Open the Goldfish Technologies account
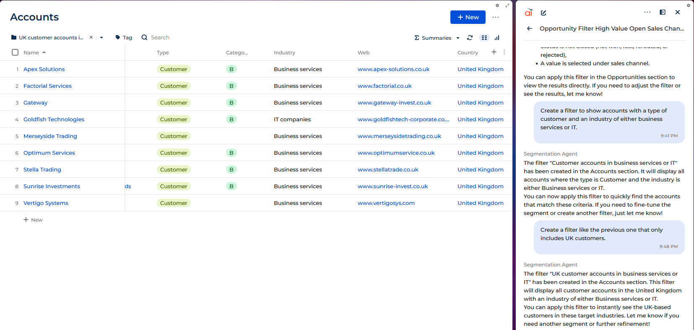This screenshot has height=330, width=694. [x=54, y=119]
